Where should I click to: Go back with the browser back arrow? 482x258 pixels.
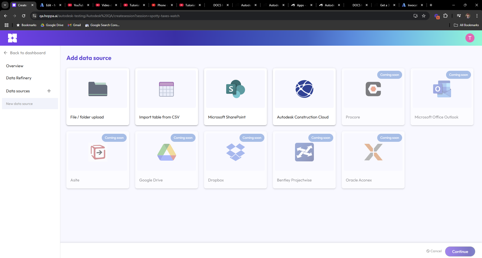click(x=6, y=16)
